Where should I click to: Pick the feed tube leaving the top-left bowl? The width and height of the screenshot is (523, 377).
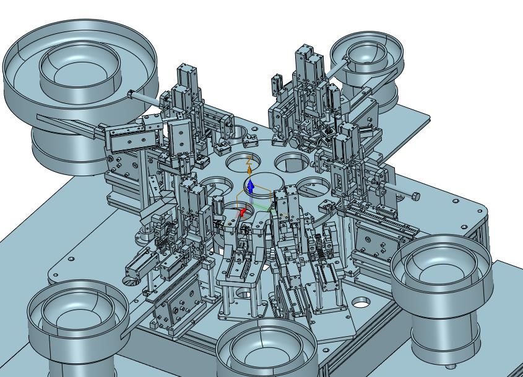click(x=145, y=99)
